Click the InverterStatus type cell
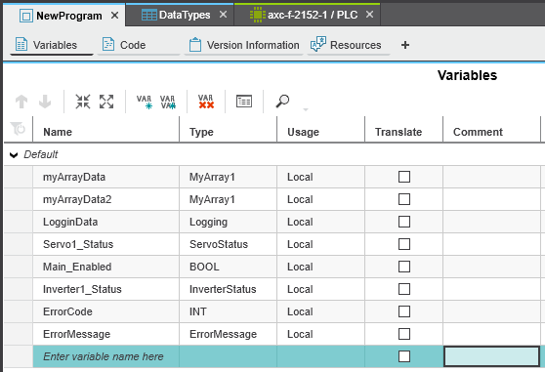The width and height of the screenshot is (545, 372). coord(228,289)
